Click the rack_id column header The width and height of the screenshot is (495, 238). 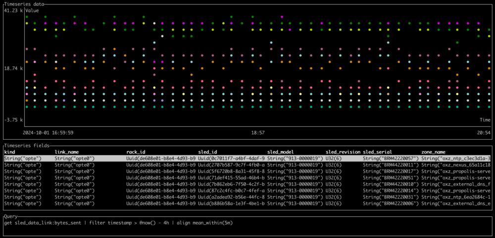[136, 152]
